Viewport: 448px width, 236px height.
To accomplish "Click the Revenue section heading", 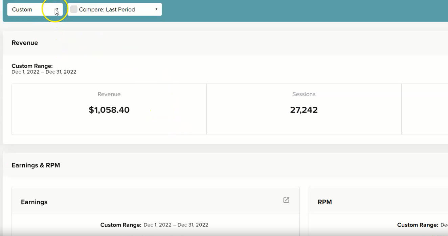I will (x=25, y=43).
